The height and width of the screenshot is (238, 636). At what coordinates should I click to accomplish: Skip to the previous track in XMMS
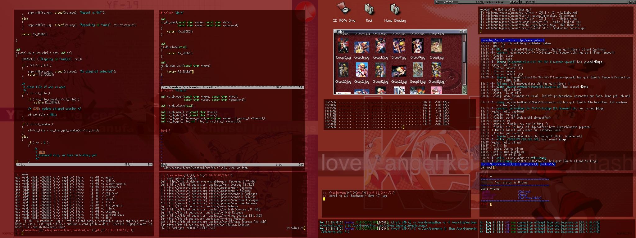[487, 2]
